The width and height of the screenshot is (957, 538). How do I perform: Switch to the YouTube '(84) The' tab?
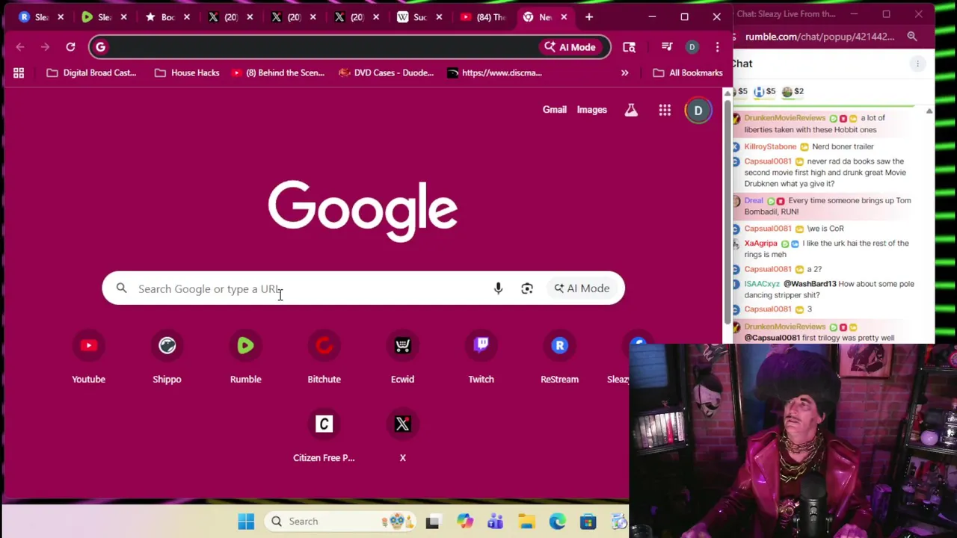pyautogui.click(x=483, y=16)
